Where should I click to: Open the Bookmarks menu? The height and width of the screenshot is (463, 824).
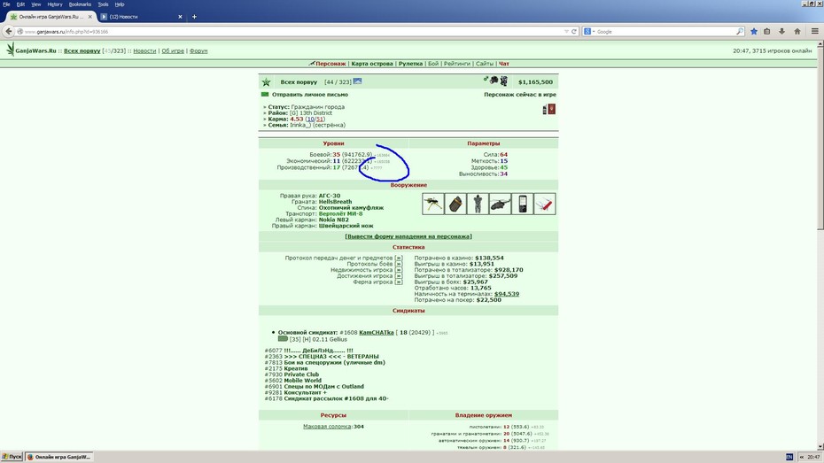[x=80, y=4]
